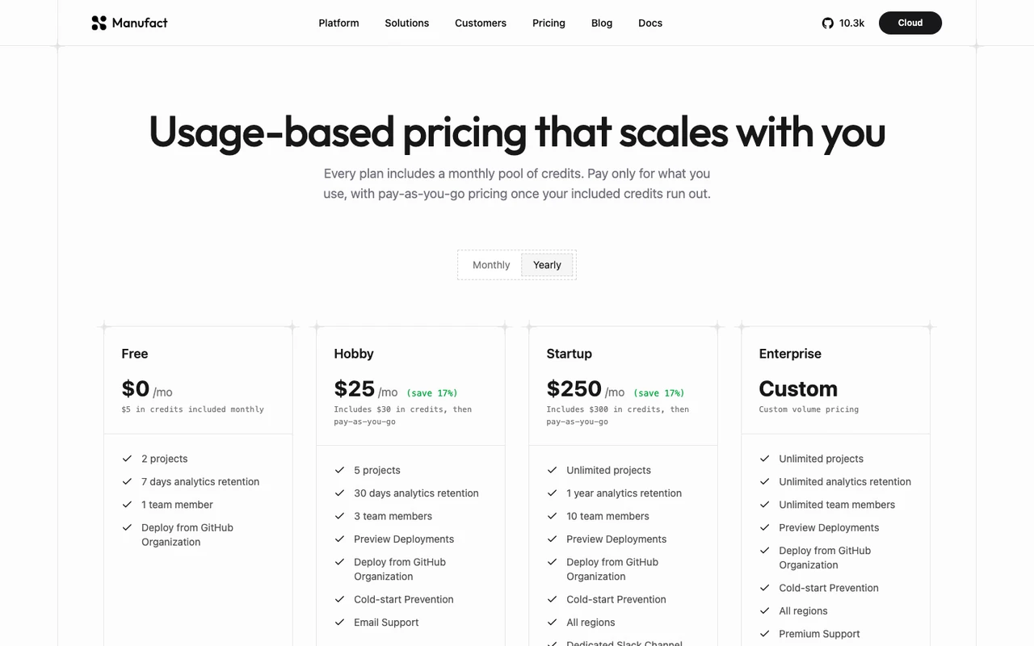Click the Manufact logo icon
The height and width of the screenshot is (646, 1034).
tap(99, 23)
